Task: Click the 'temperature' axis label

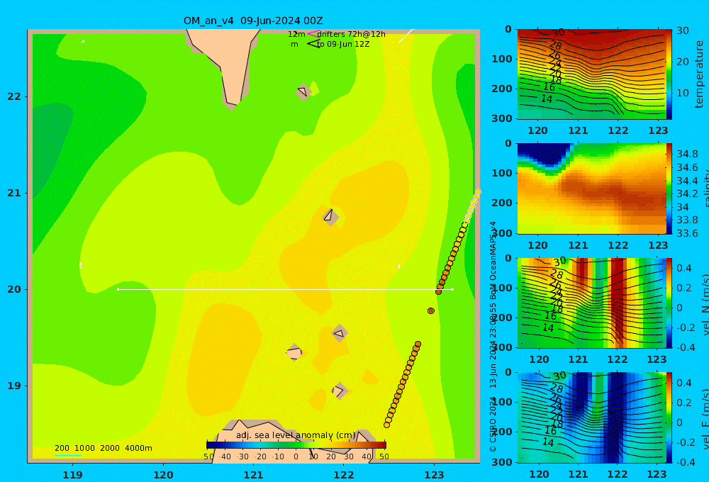Action: 699,74
